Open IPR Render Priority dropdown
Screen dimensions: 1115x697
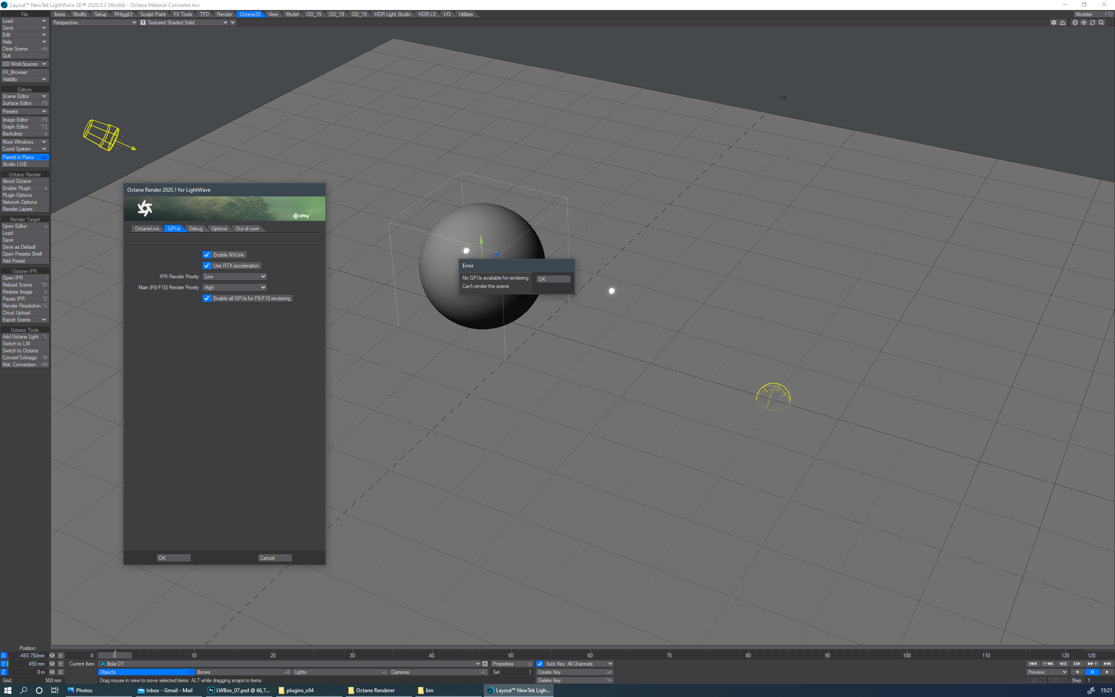[235, 277]
